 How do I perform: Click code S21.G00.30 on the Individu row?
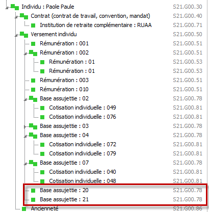click(x=188, y=7)
